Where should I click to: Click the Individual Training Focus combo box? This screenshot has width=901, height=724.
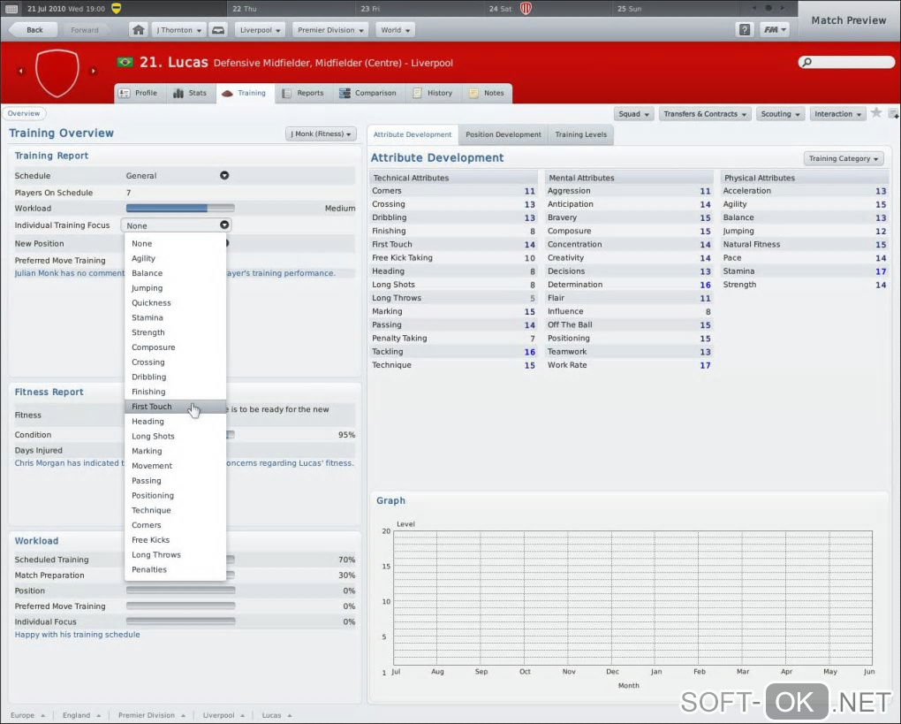tap(176, 225)
